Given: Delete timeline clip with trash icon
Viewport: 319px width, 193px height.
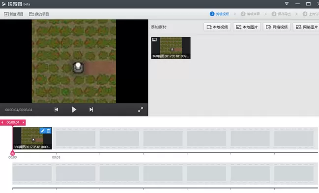Looking at the screenshot, I should click(x=49, y=131).
